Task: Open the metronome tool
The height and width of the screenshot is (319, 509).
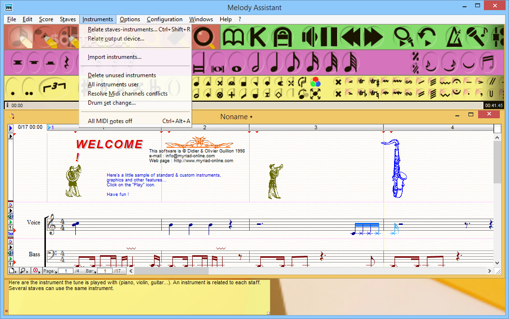Action: [454, 37]
